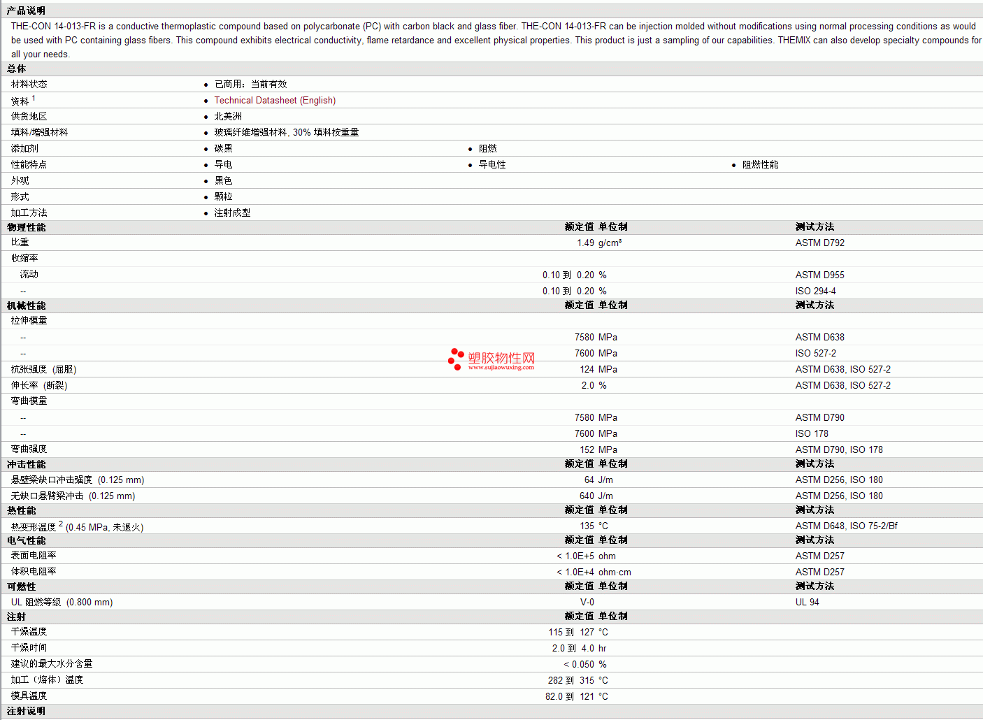
Task: Click the 导电性 feature entry
Action: [492, 164]
